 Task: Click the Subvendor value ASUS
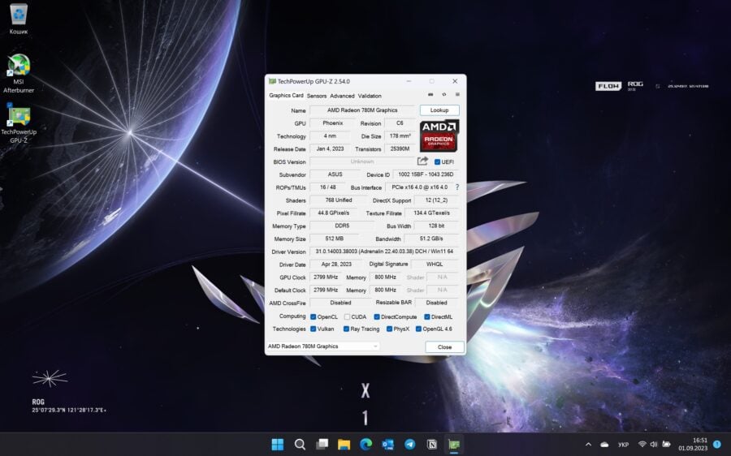(x=335, y=174)
